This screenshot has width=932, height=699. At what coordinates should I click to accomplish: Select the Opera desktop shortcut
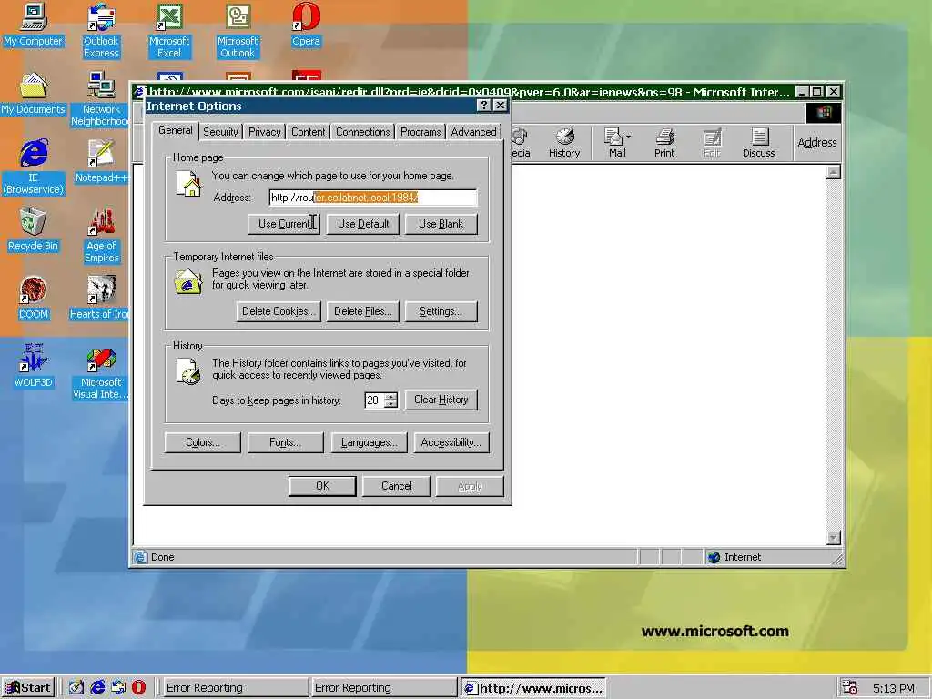pyautogui.click(x=306, y=25)
